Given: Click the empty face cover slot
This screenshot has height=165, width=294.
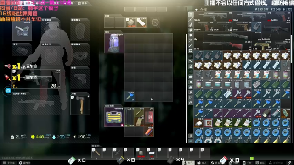Looking at the screenshot, I should click(x=80, y=31).
